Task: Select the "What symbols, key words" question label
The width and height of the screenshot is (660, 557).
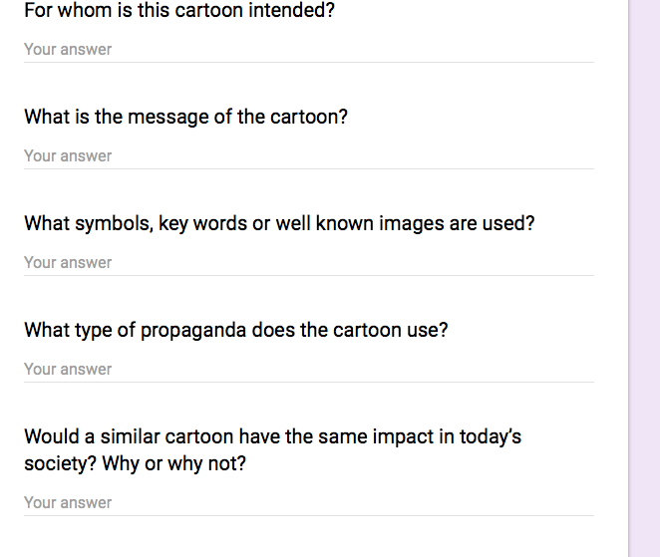Action: (279, 223)
